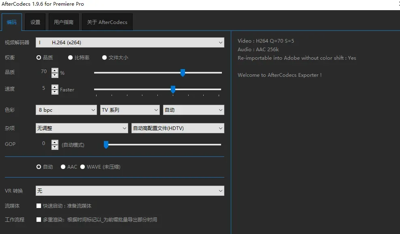Click the 'Faster' speed label
The width and height of the screenshot is (400, 234).
67,90
